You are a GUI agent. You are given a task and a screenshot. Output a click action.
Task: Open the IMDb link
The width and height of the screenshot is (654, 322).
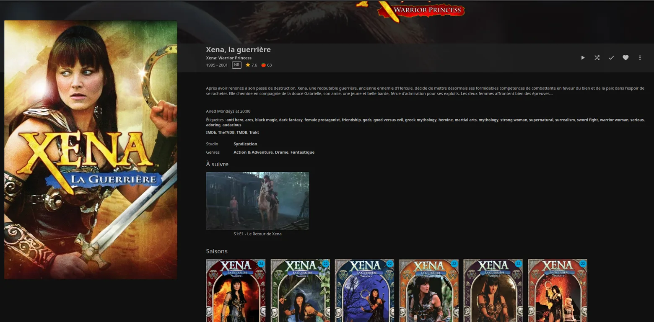point(211,132)
